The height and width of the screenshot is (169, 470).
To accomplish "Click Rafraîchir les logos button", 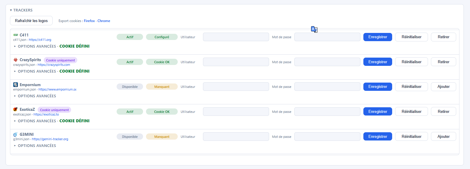I will [x=31, y=21].
